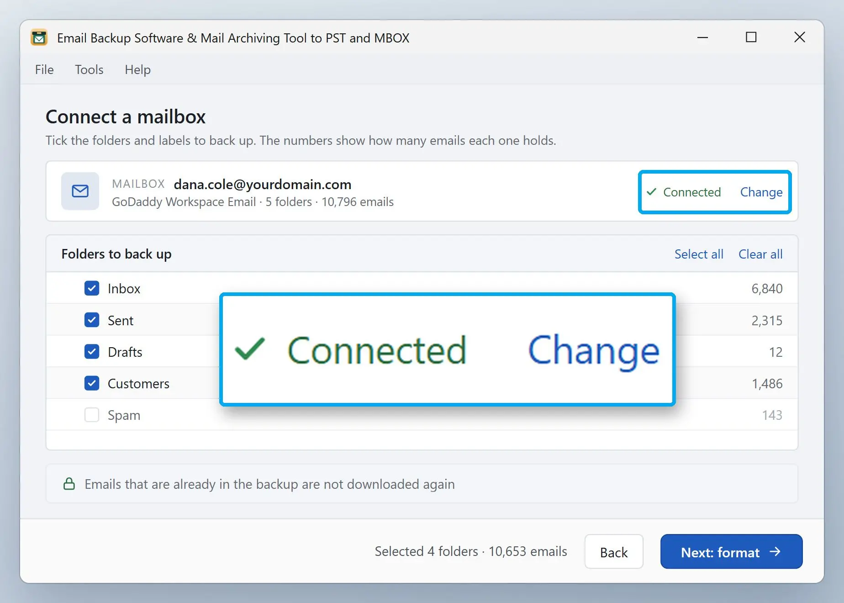Tick the Spam folder checkbox

click(x=92, y=415)
